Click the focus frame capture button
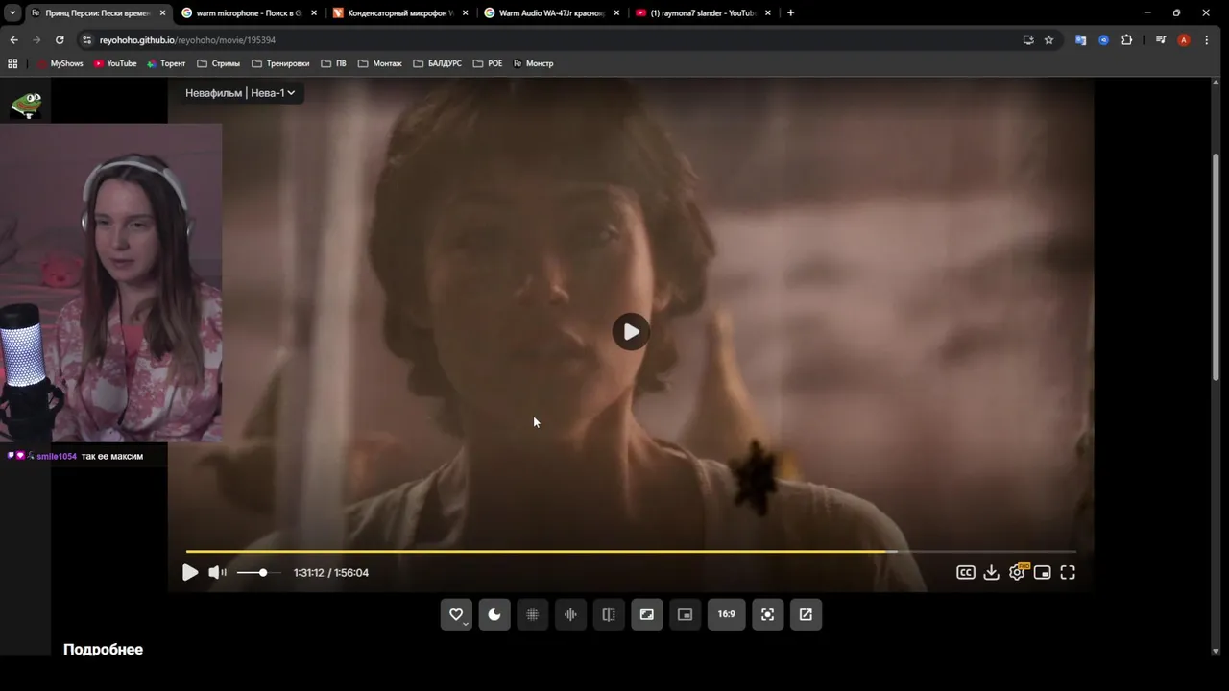Screen dimensions: 1229x691 coord(768,614)
